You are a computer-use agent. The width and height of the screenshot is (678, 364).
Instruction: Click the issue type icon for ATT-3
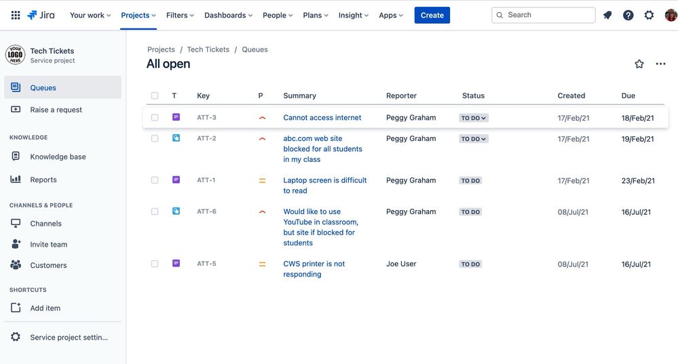pyautogui.click(x=176, y=117)
